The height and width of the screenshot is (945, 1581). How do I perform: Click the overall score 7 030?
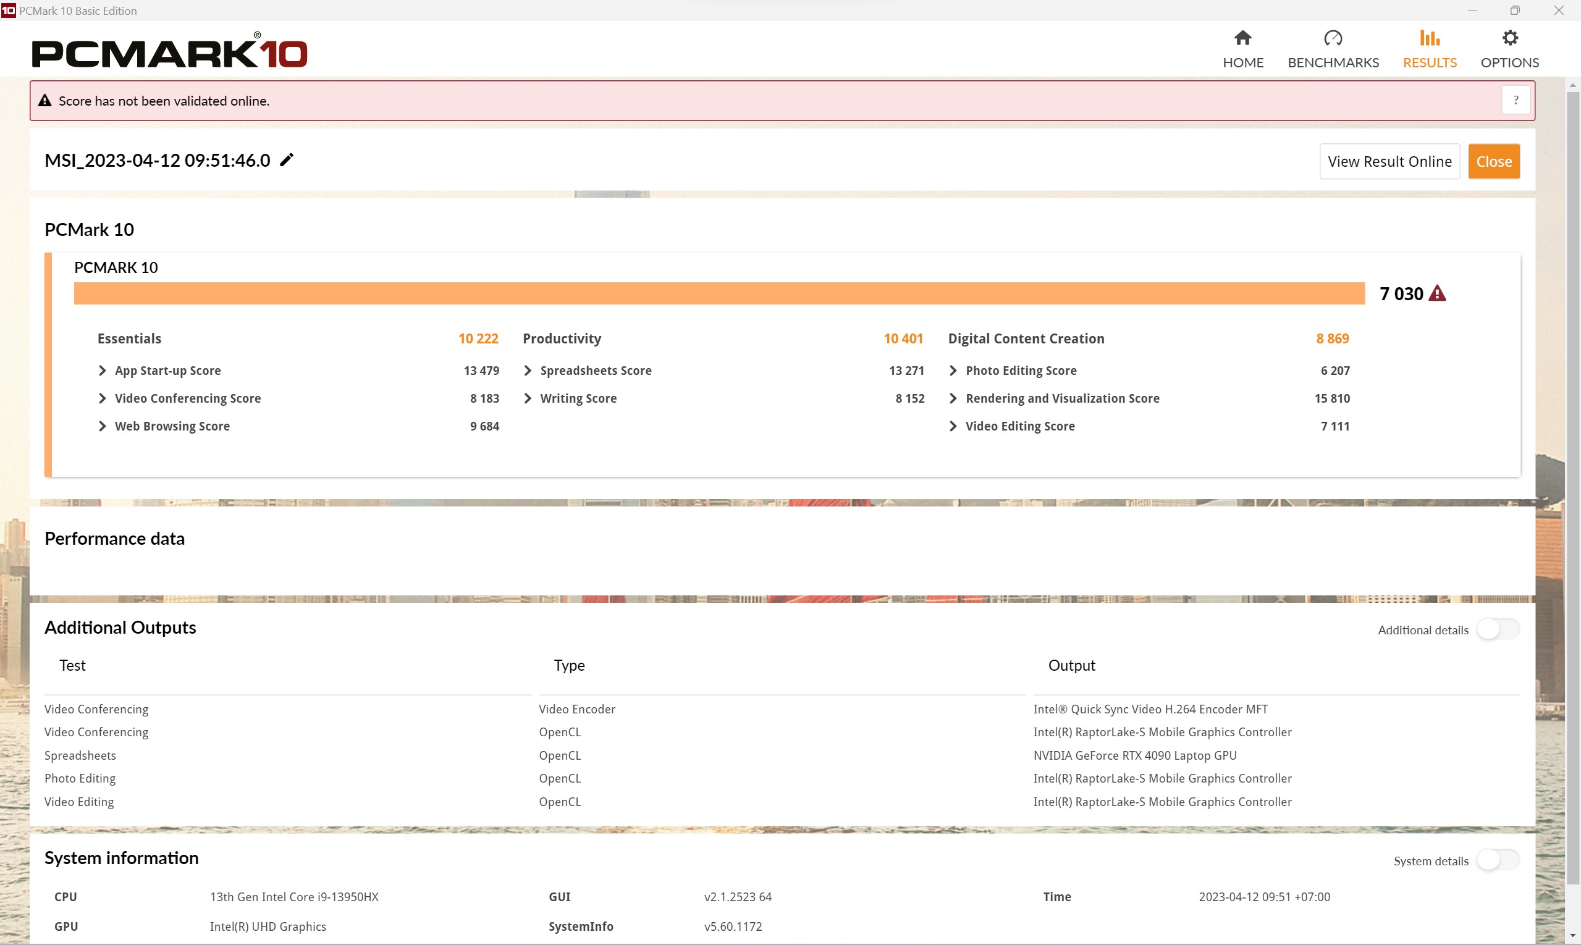(1401, 293)
